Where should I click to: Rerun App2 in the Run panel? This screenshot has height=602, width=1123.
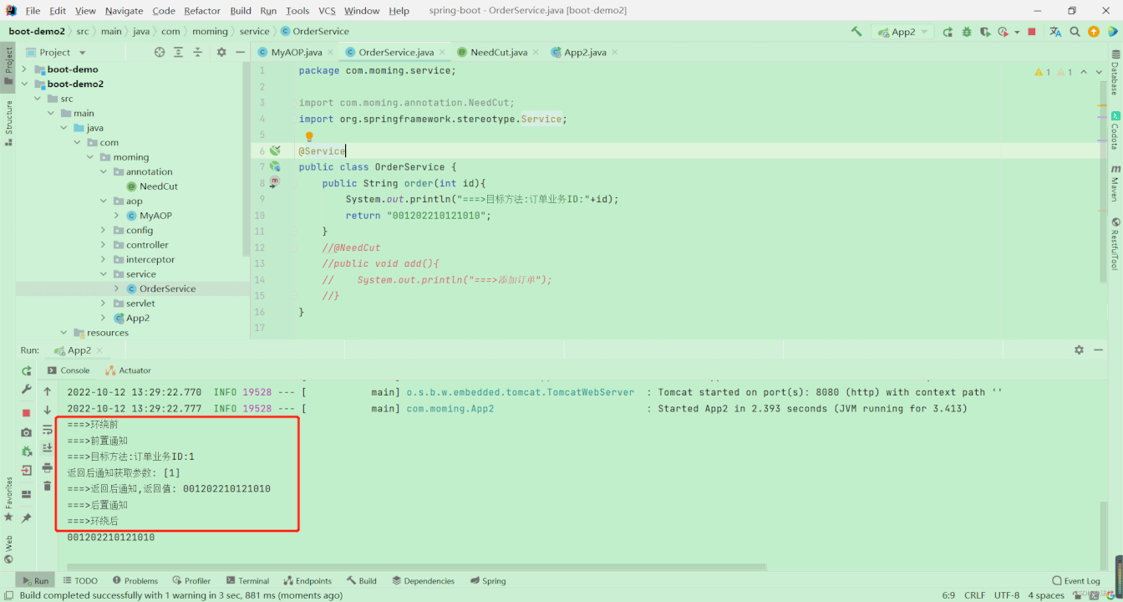[x=27, y=370]
